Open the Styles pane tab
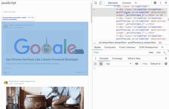The image size is (169, 109). (97, 47)
